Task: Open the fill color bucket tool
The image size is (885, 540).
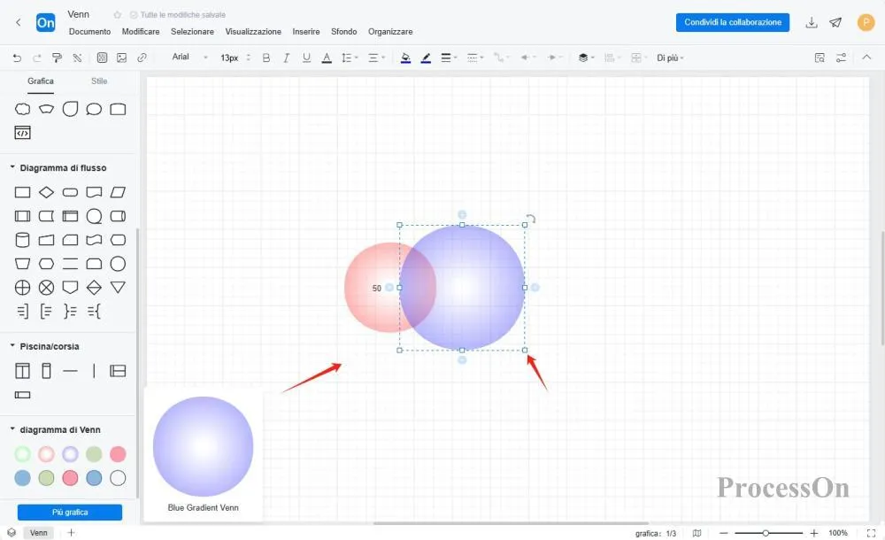Action: click(405, 58)
